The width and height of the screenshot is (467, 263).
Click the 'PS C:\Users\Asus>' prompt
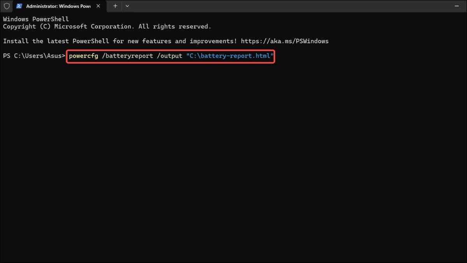(x=34, y=56)
